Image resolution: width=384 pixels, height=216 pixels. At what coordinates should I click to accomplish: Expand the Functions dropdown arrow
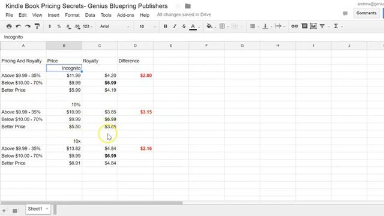point(342,26)
